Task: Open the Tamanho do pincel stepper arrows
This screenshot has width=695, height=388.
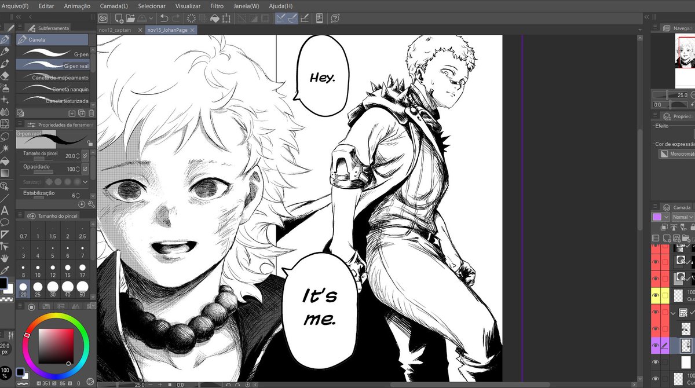Action: click(x=78, y=156)
